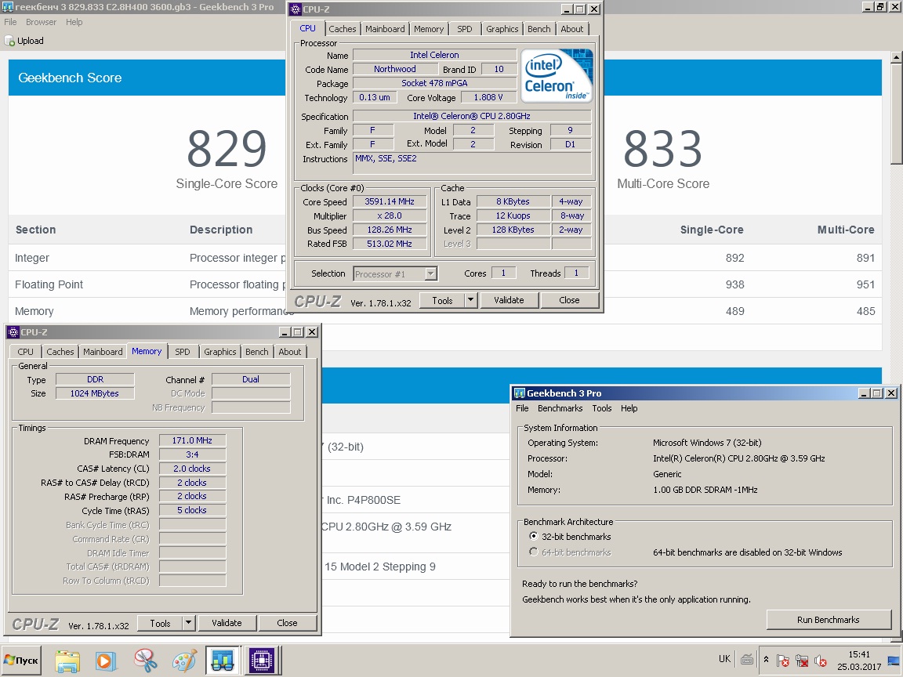This screenshot has width=903, height=677.
Task: Click Close button in top CPU-Z window
Action: [x=569, y=300]
